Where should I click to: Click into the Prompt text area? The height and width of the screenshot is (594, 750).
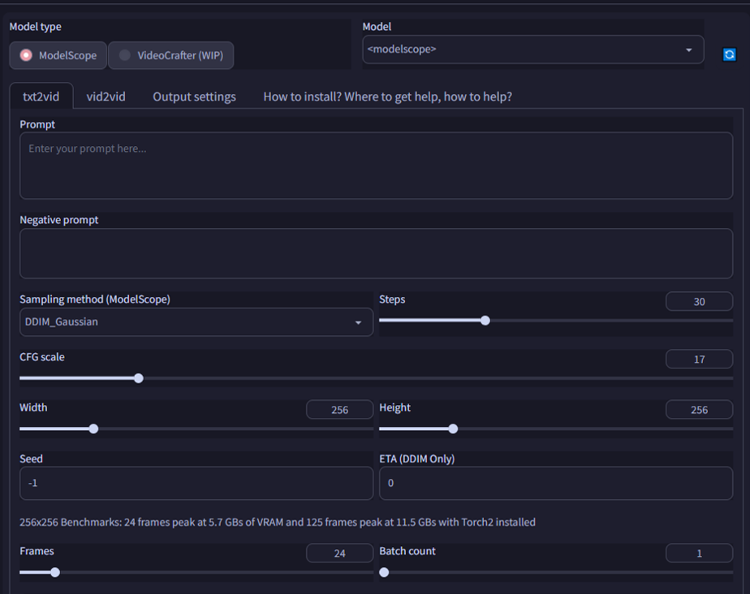tap(376, 166)
